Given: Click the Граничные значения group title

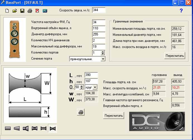Looking at the screenshot, I should pyautogui.click(x=128, y=21).
